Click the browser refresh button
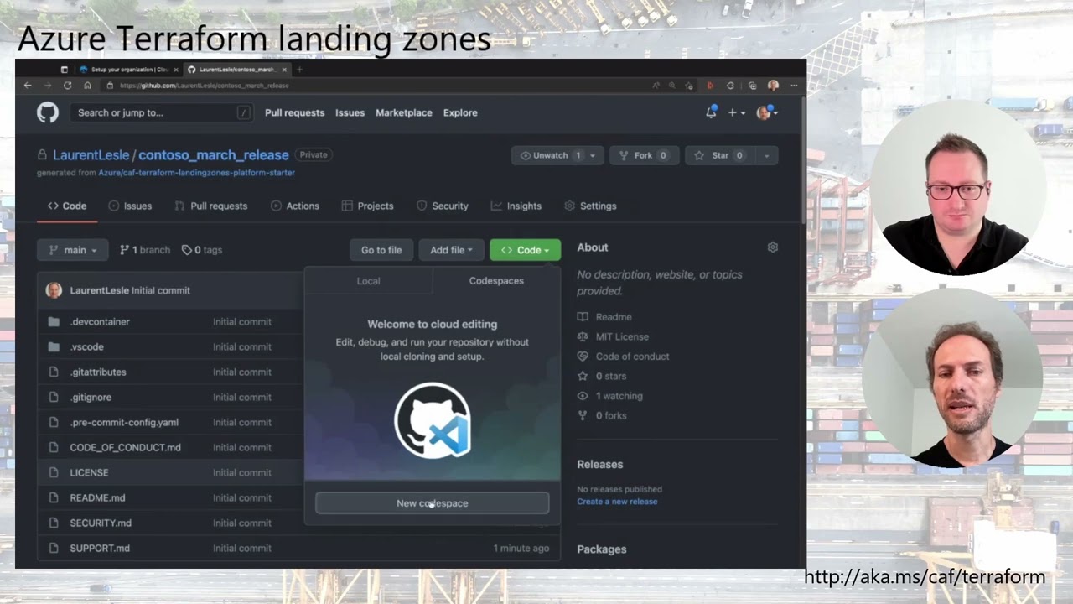The image size is (1073, 604). click(x=68, y=86)
